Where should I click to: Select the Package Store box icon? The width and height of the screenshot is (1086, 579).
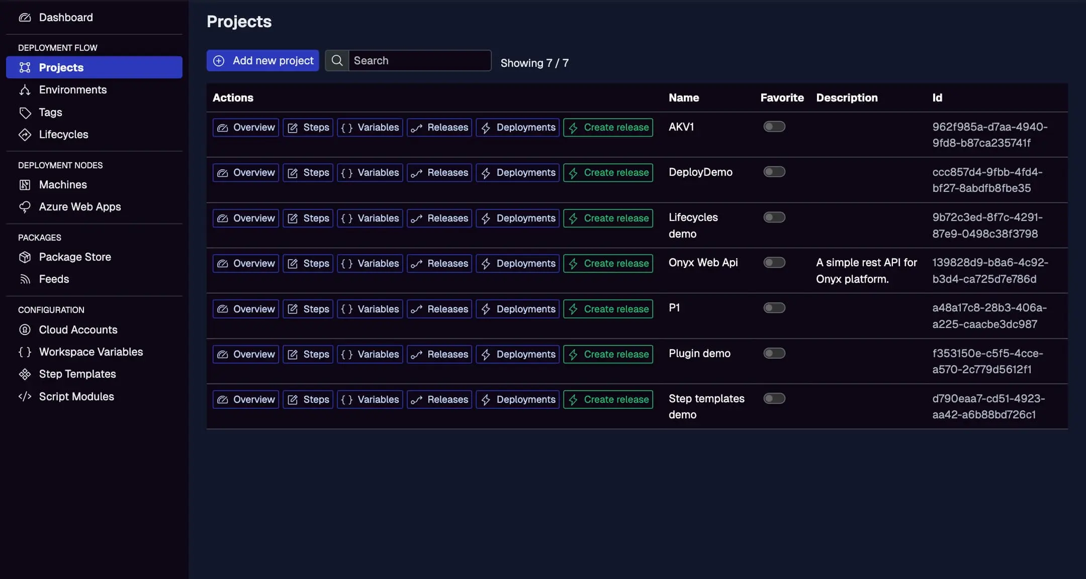25,257
